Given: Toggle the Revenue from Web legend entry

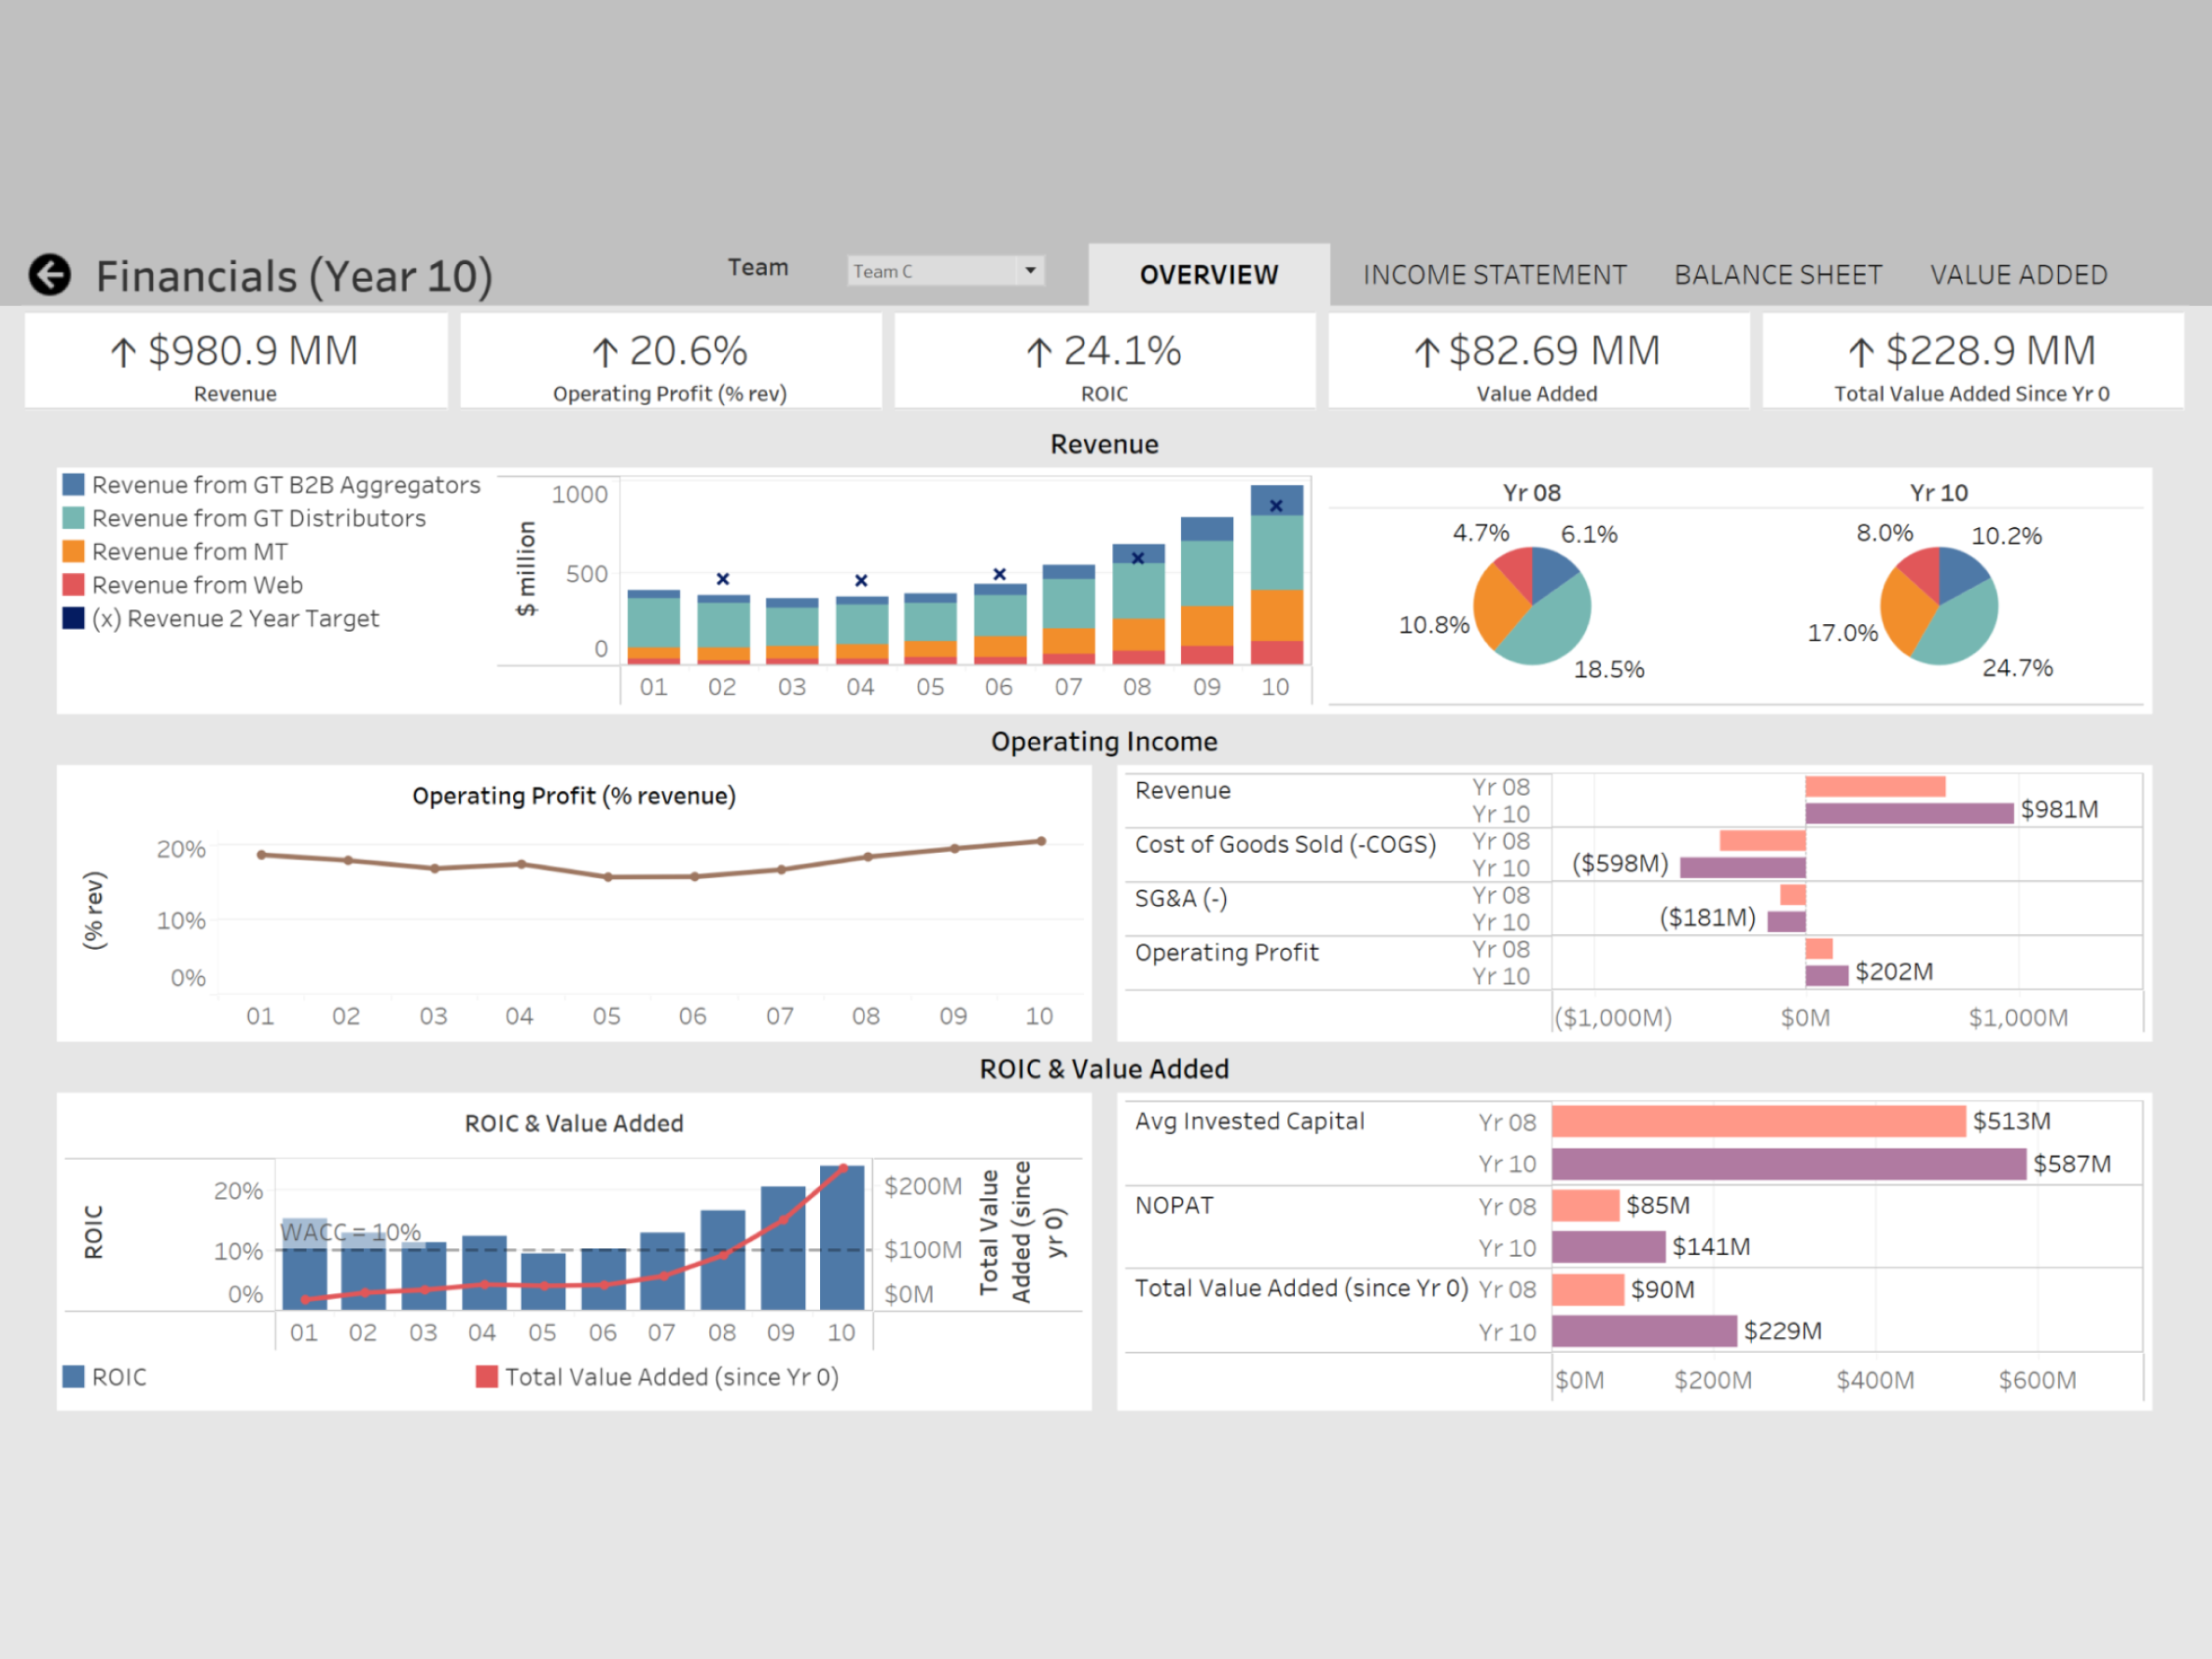Looking at the screenshot, I should 196,585.
